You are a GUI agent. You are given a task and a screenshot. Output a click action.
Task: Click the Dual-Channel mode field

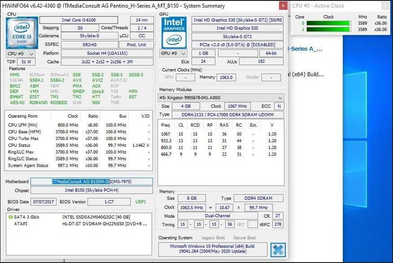point(218,216)
